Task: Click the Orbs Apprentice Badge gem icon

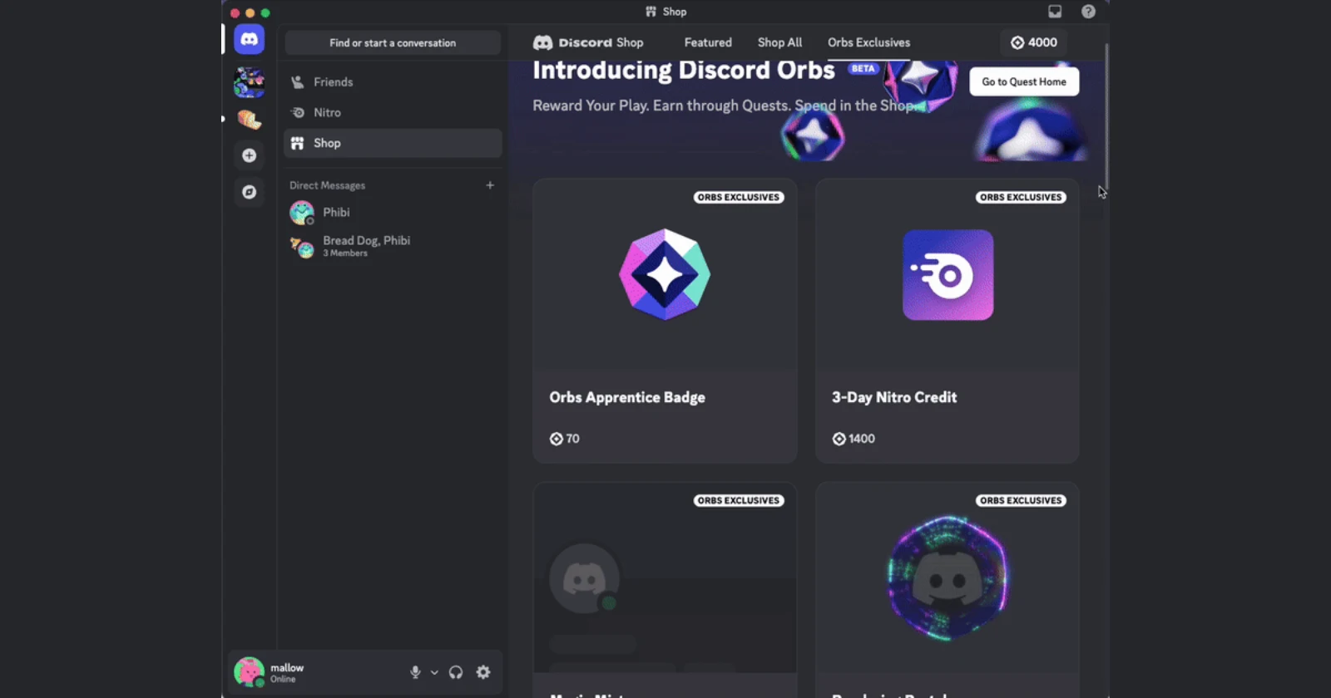Action: (665, 274)
